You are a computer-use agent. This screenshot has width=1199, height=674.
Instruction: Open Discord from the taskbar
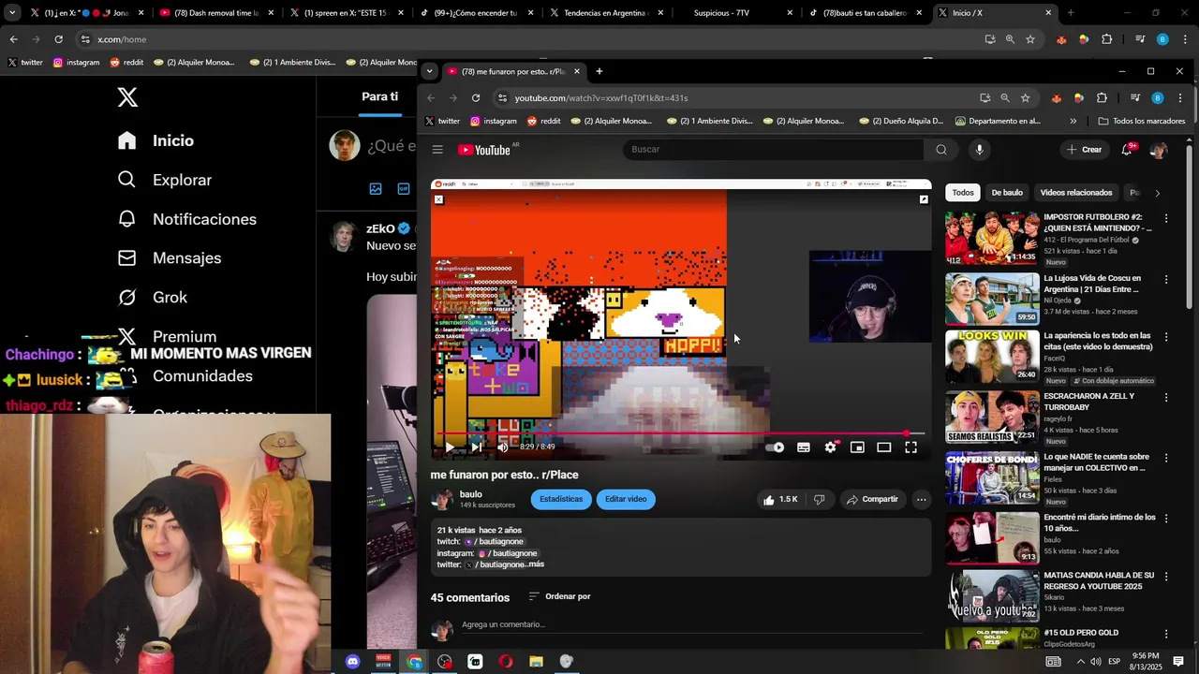pyautogui.click(x=353, y=662)
